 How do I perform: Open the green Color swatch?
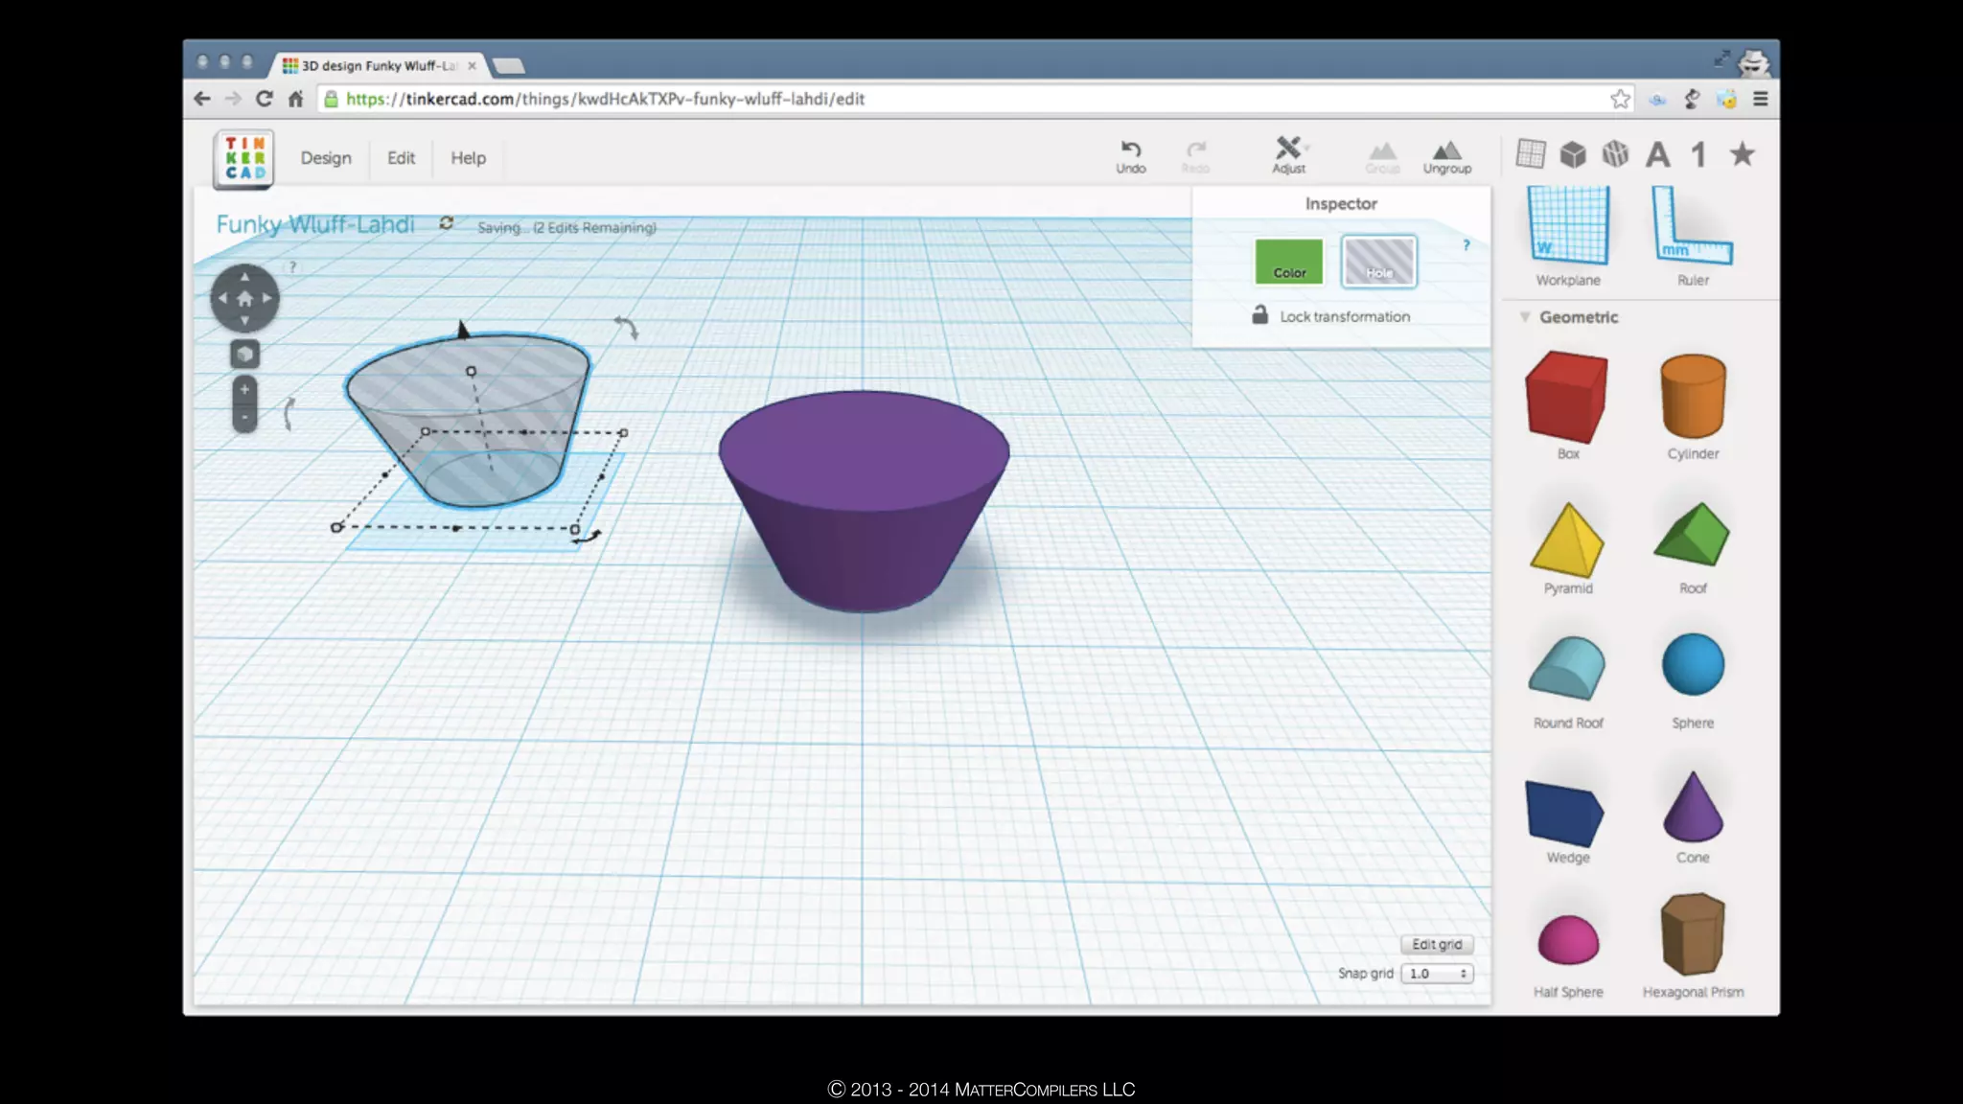click(1288, 262)
